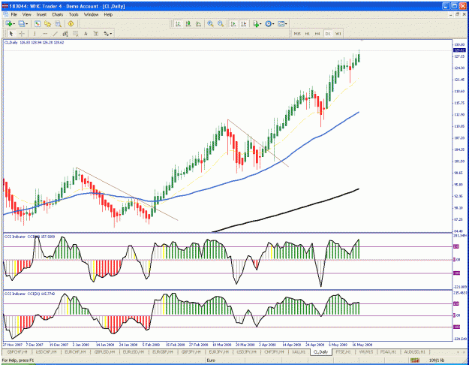Open the Insert menu
469x365 pixels.
tap(41, 14)
